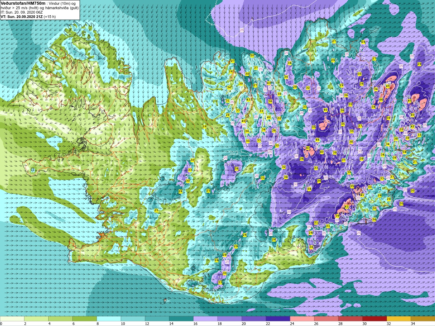Click the 6–8 m/s olive green legend swatch
The height and width of the screenshot is (326, 435).
85,319
